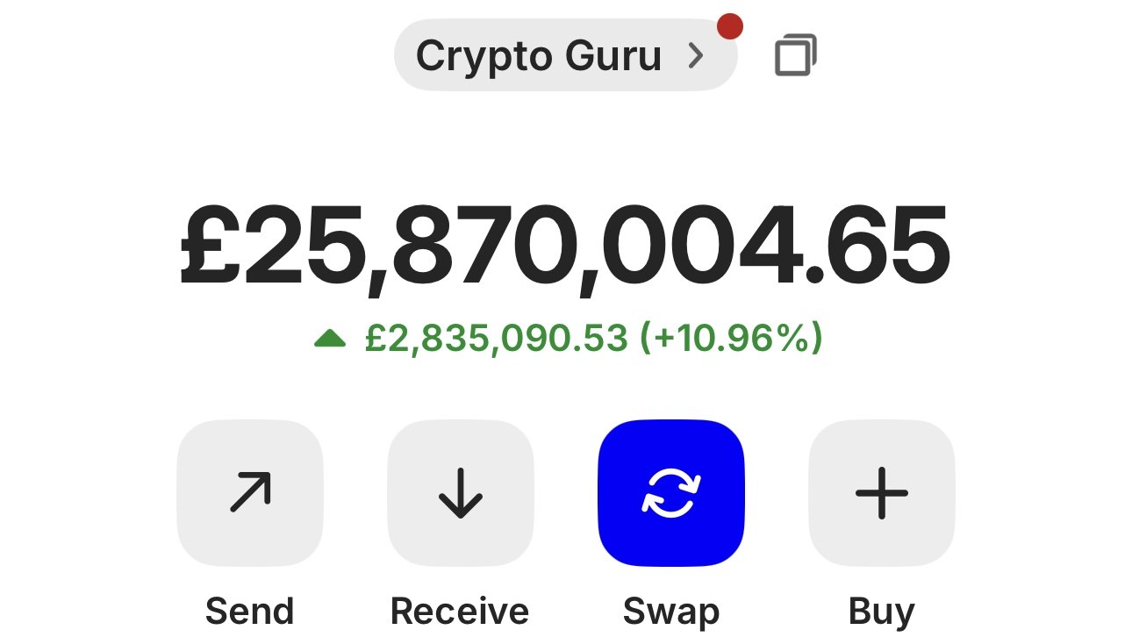Open Swap via the blue circular-arrows icon
Image resolution: width=1132 pixels, height=637 pixels.
[671, 493]
